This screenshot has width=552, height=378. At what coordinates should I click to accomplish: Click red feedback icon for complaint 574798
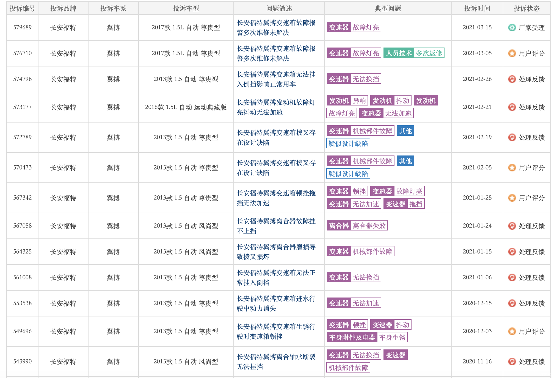point(512,79)
